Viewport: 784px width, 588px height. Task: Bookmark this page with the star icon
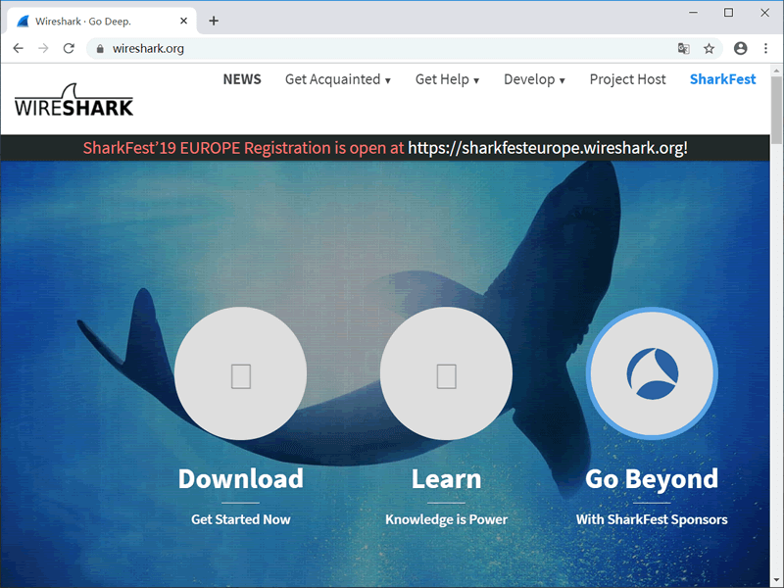(x=709, y=48)
